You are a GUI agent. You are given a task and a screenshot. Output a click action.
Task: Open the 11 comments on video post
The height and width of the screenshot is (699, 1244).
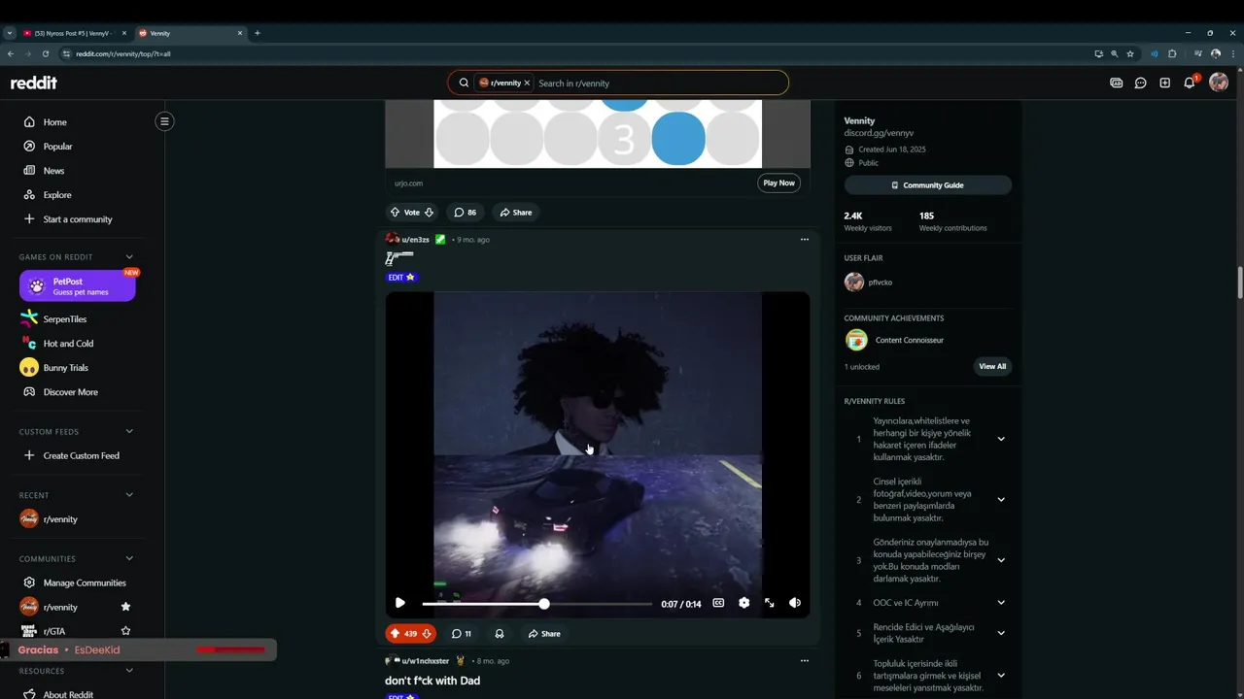click(462, 634)
